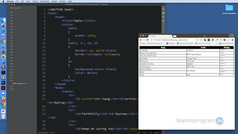
Task: Click 'REO Speedwagon' cell in table
Action: [203, 54]
